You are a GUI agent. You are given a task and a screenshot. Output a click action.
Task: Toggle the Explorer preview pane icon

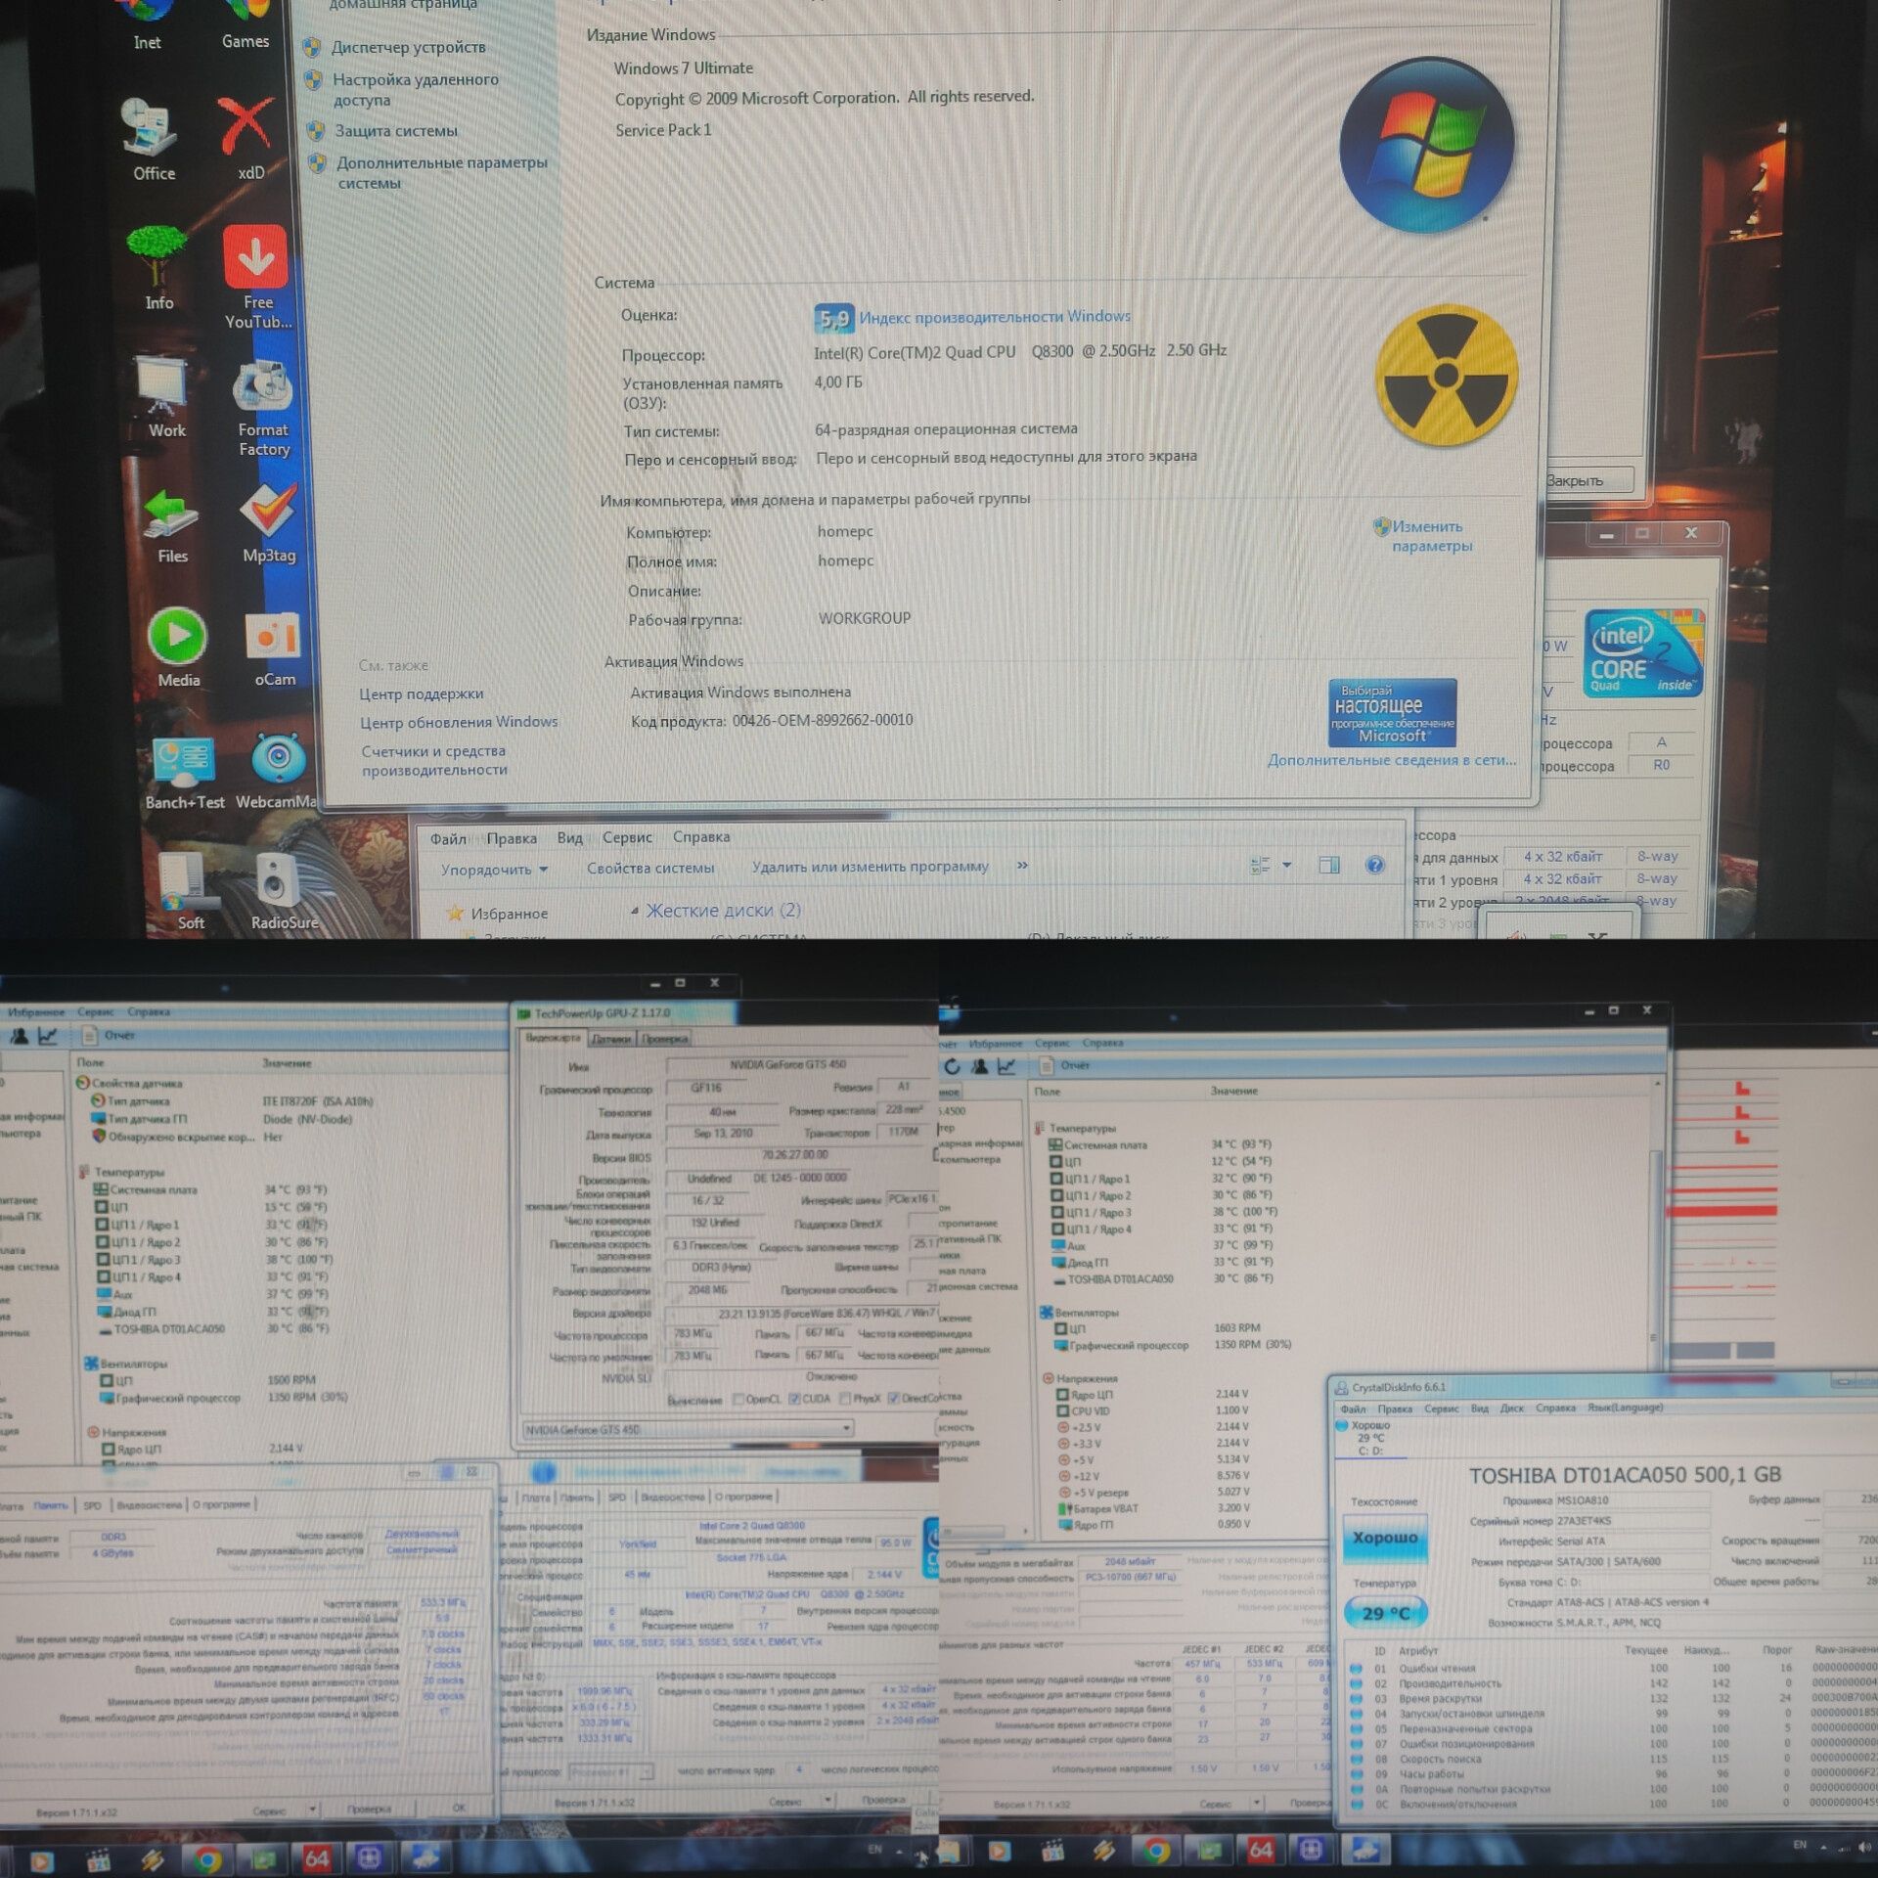point(1329,865)
